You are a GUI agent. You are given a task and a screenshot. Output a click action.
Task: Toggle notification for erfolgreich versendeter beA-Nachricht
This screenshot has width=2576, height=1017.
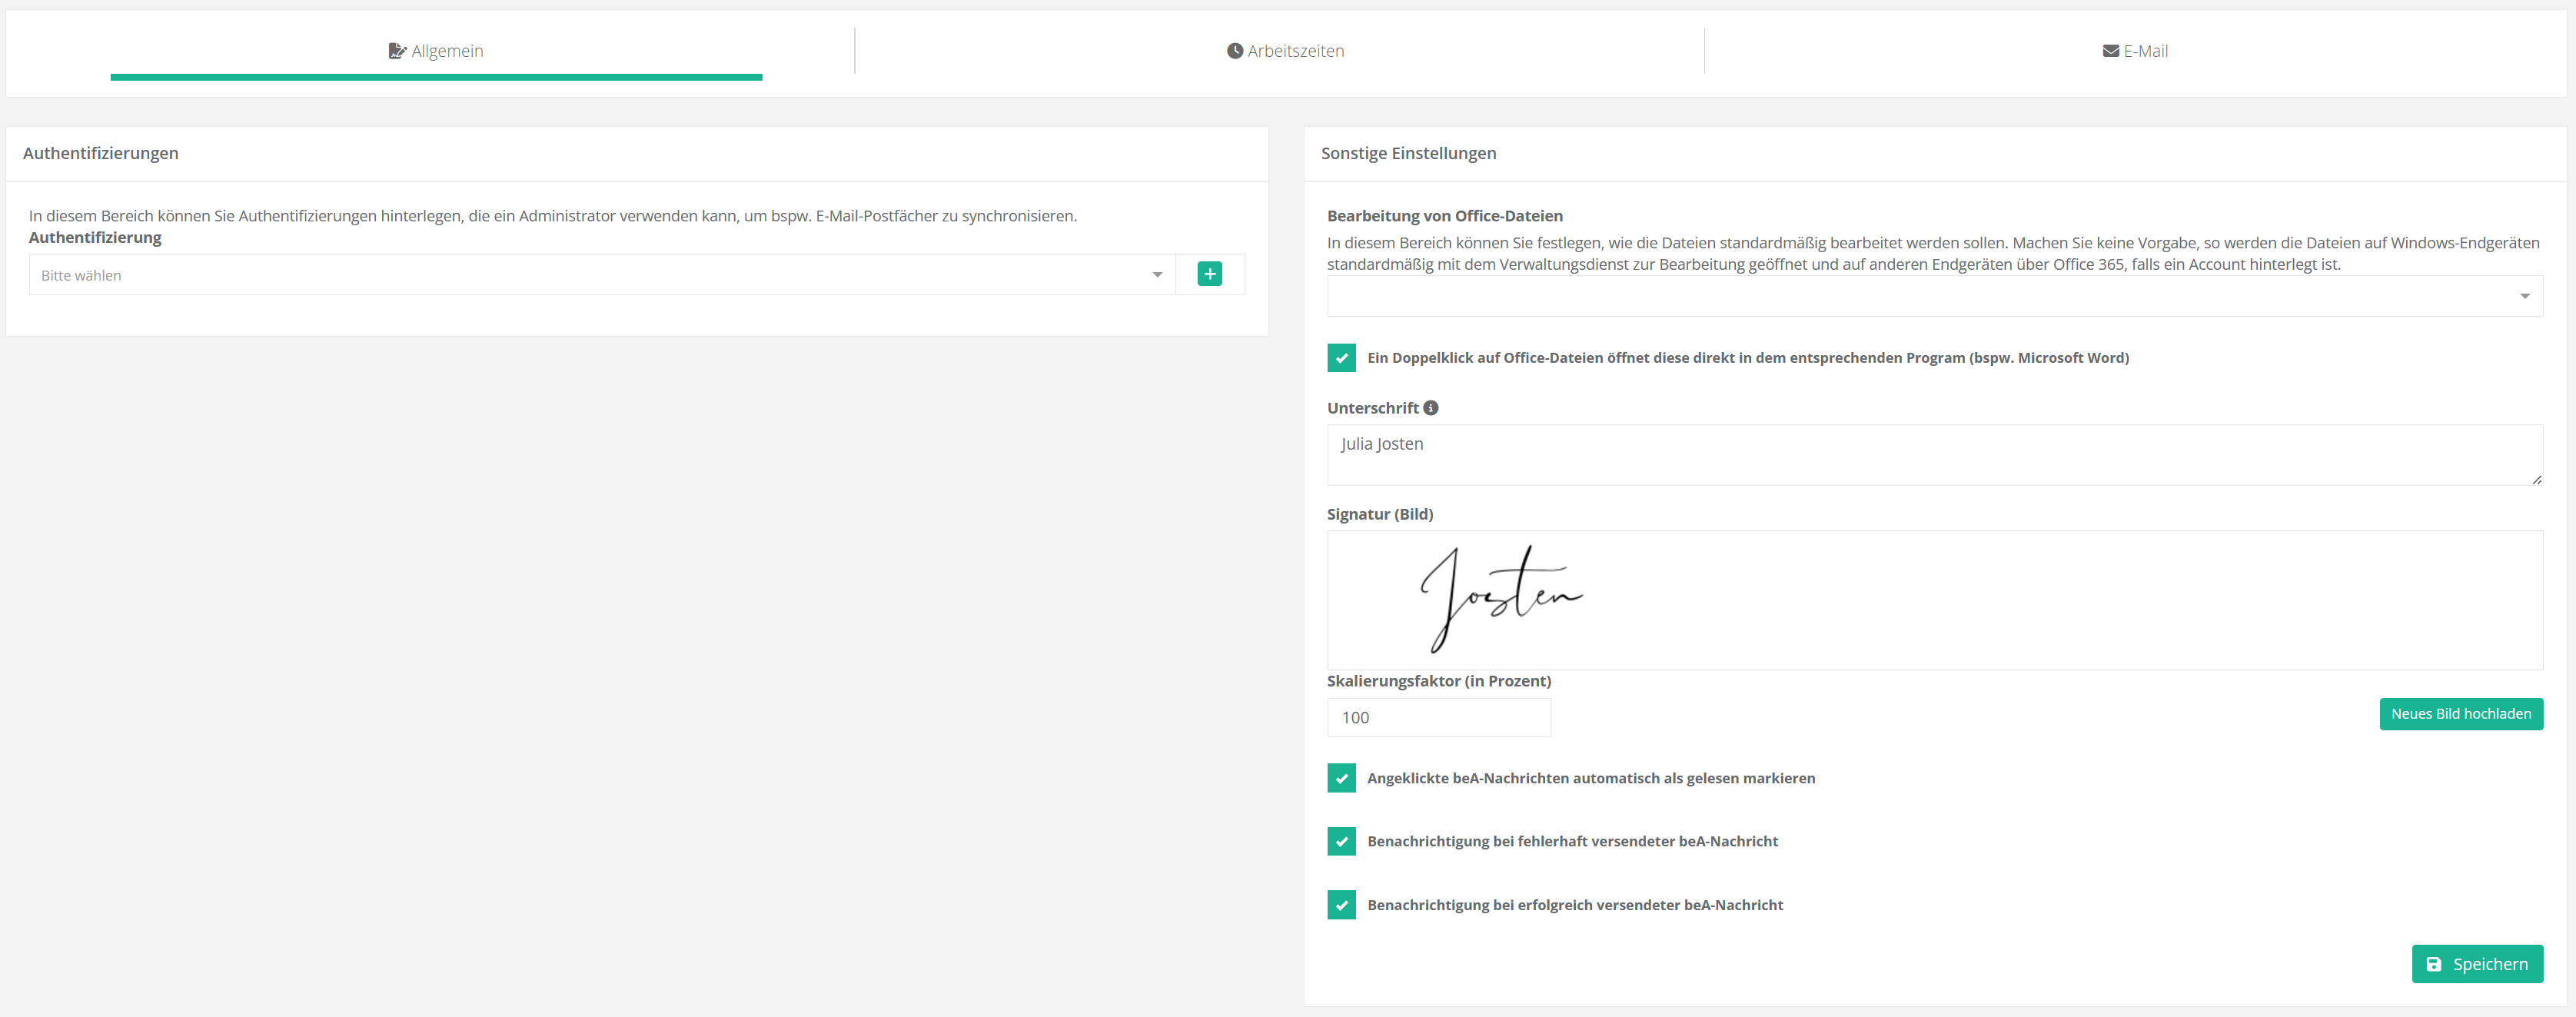point(1341,905)
